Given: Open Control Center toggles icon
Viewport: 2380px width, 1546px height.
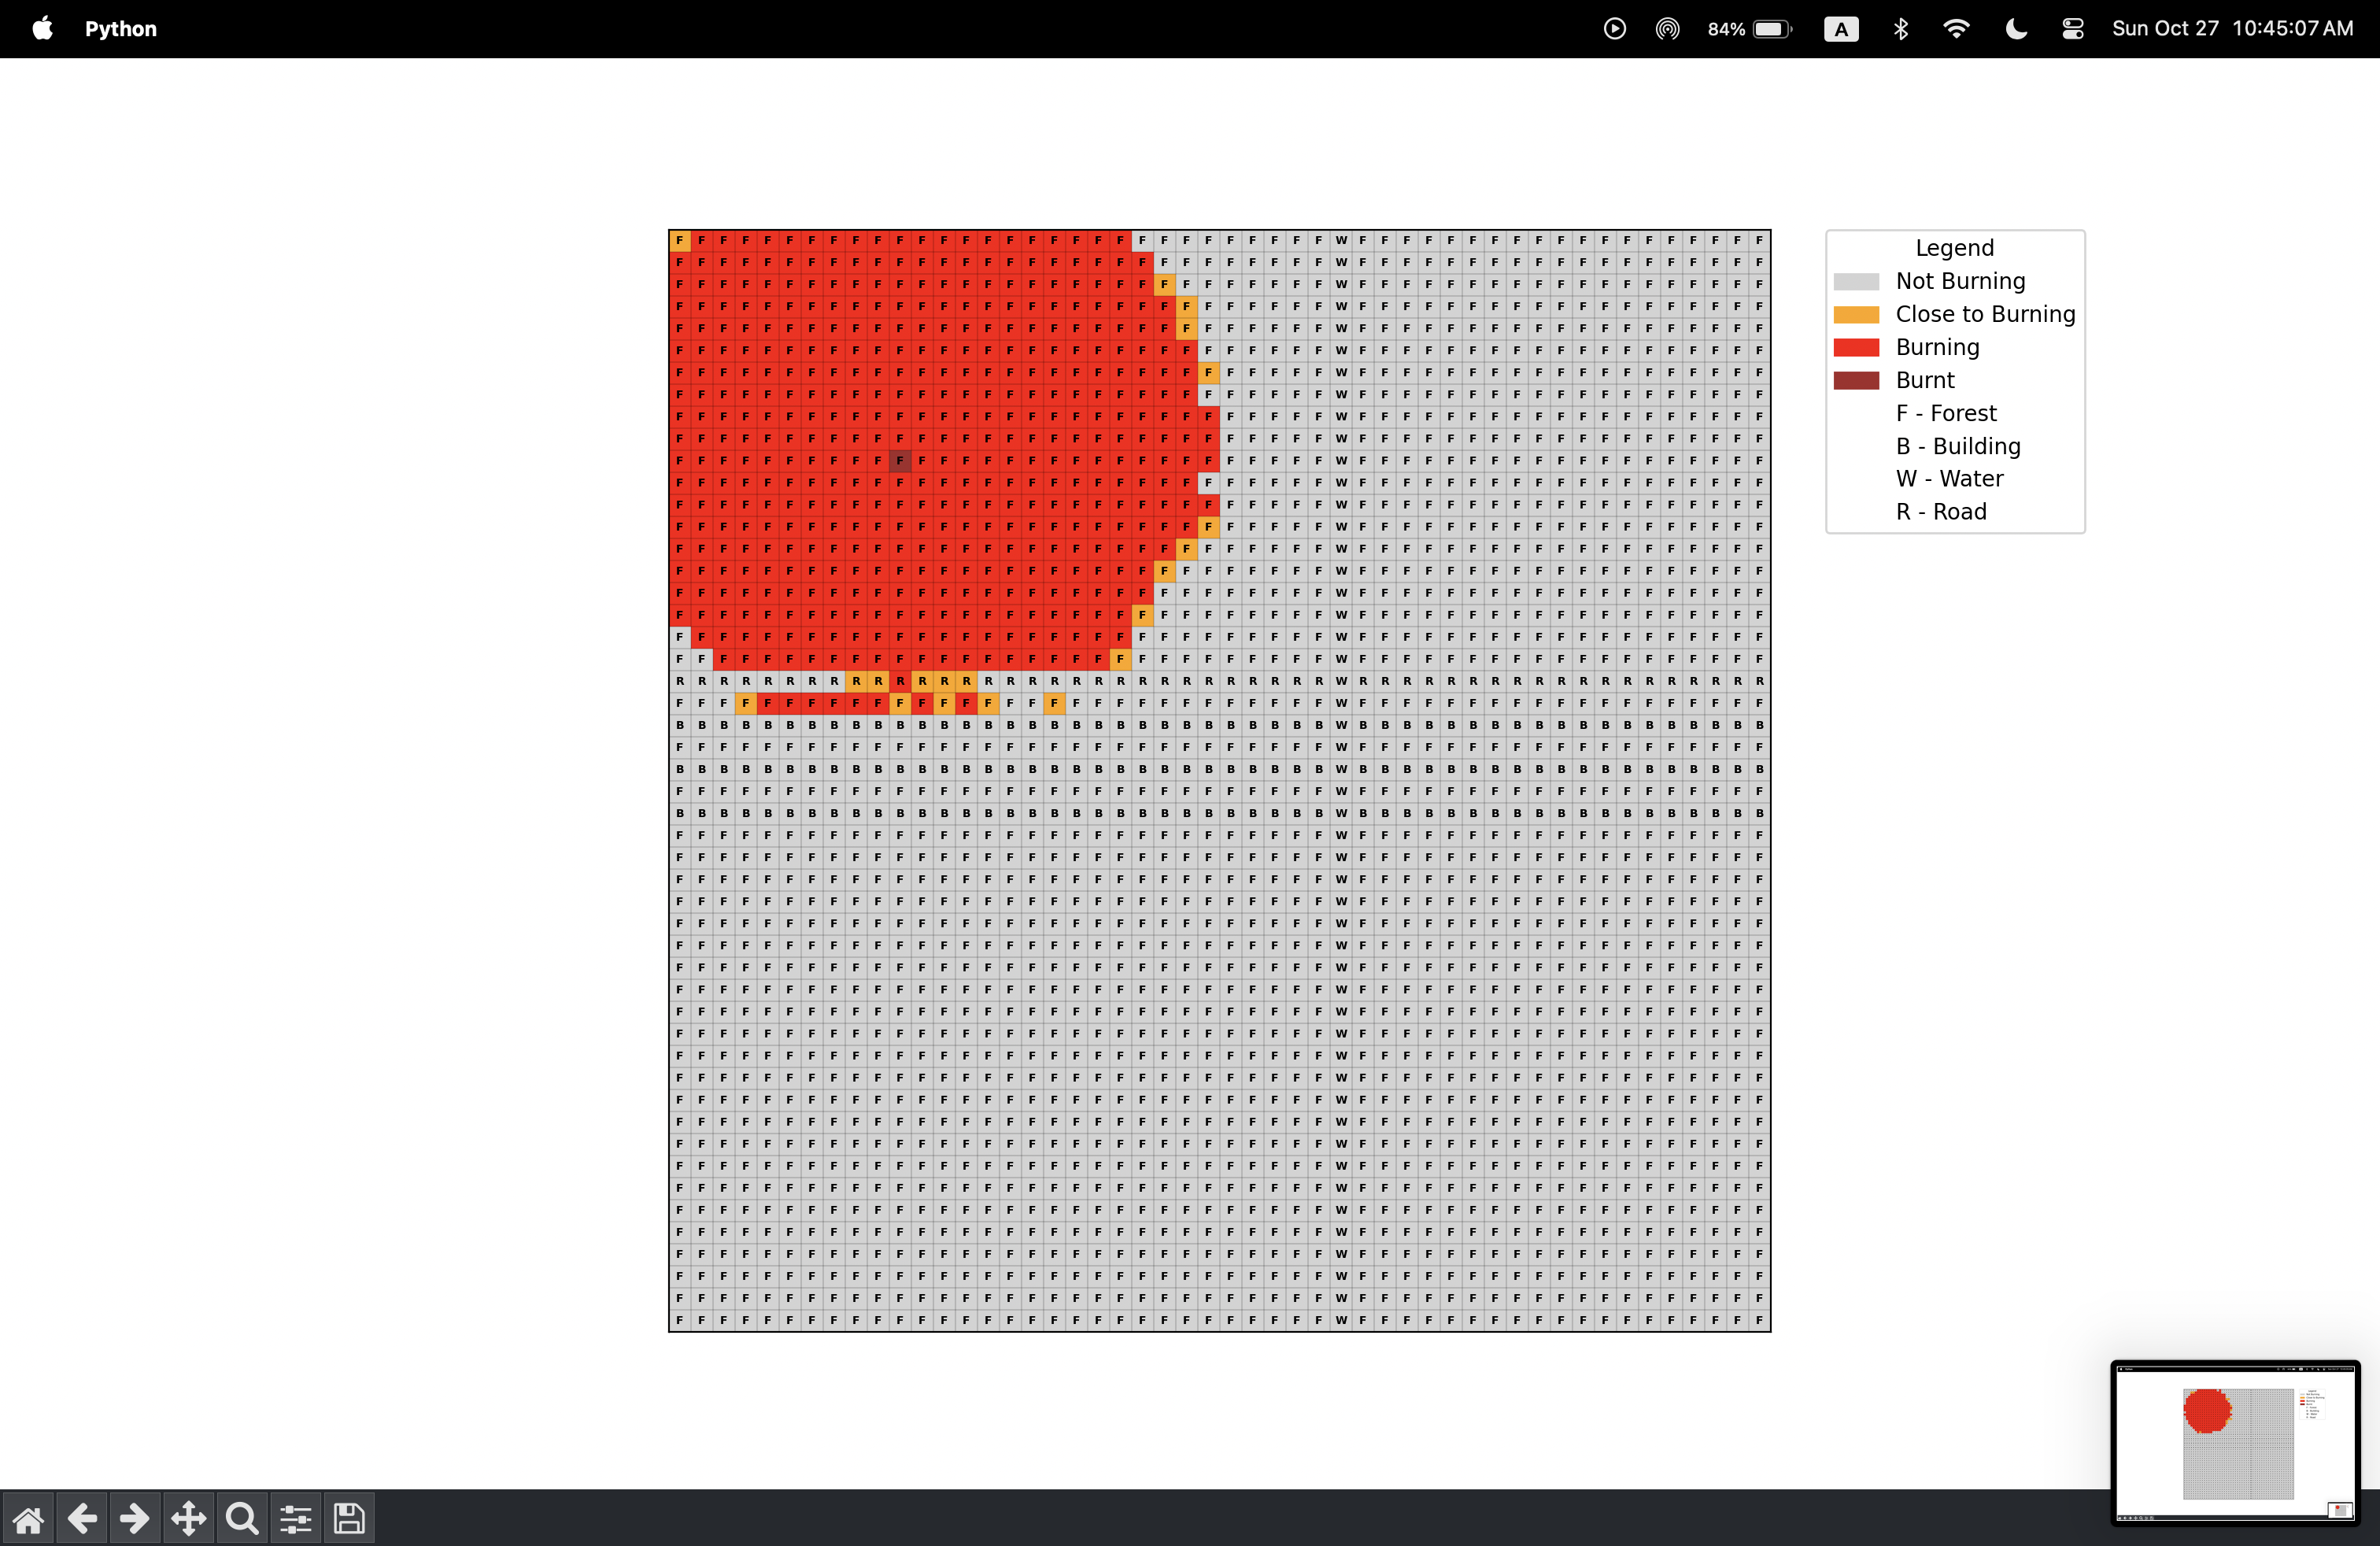Looking at the screenshot, I should pos(2073,29).
